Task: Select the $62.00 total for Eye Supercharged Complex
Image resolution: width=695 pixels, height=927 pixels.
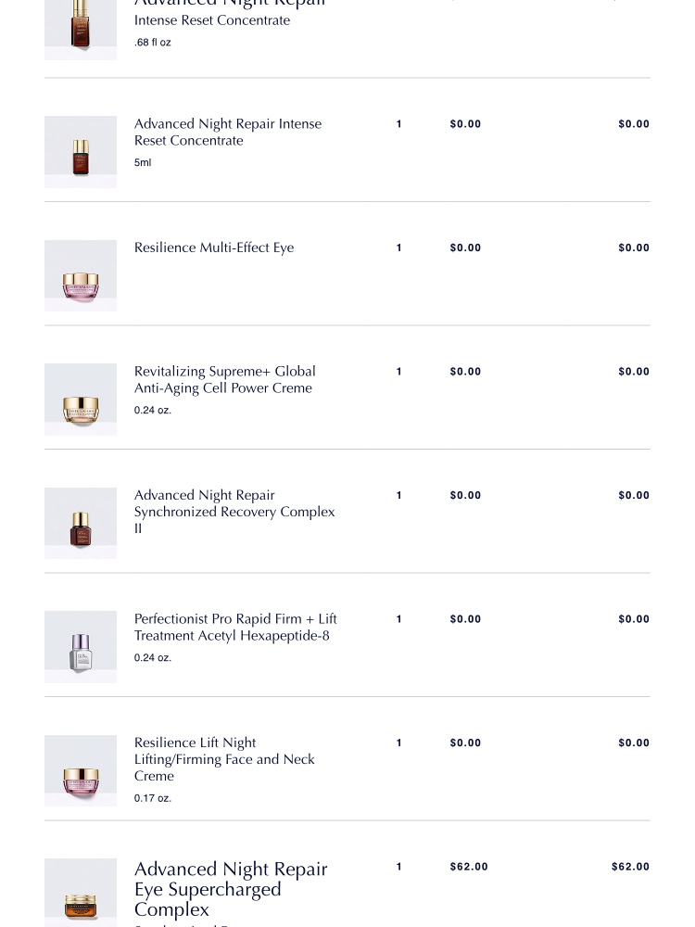Action: coord(630,867)
